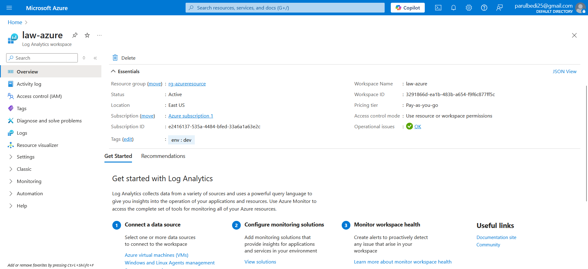This screenshot has height=269, width=588.
Task: Select Overview in the sidebar
Action: tap(51, 72)
